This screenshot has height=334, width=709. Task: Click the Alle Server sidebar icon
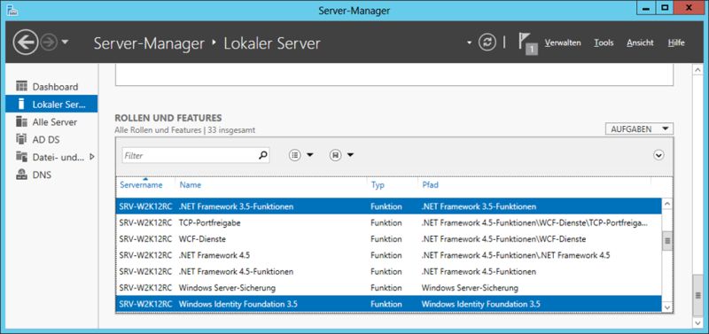point(21,121)
